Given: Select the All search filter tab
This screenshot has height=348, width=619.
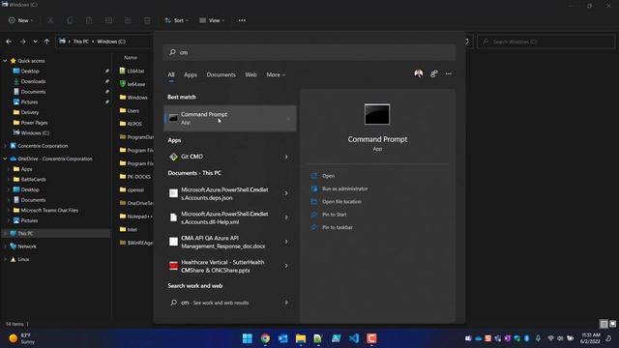Looking at the screenshot, I should [x=171, y=74].
